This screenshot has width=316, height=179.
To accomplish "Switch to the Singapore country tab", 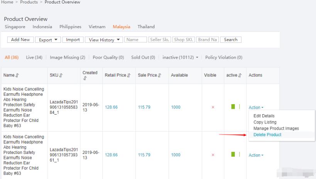I will click(x=16, y=27).
